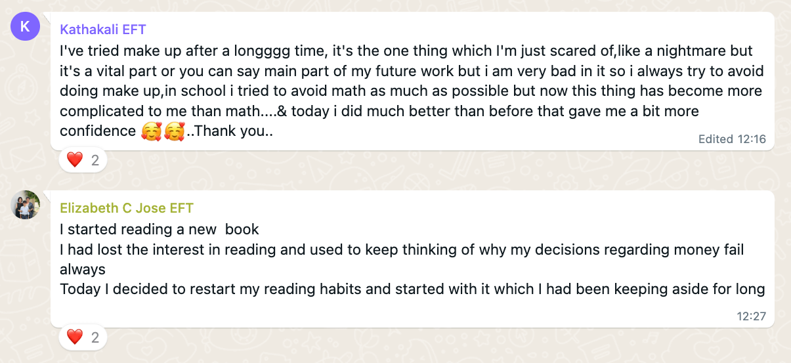Viewport: 791px width, 363px height.
Task: Click reaction count 2 under Kathakali's message
Action: pos(95,160)
